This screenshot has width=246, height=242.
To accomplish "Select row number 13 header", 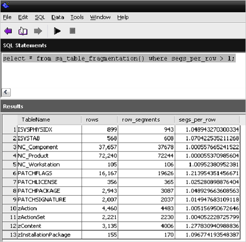I will click(x=10, y=235).
